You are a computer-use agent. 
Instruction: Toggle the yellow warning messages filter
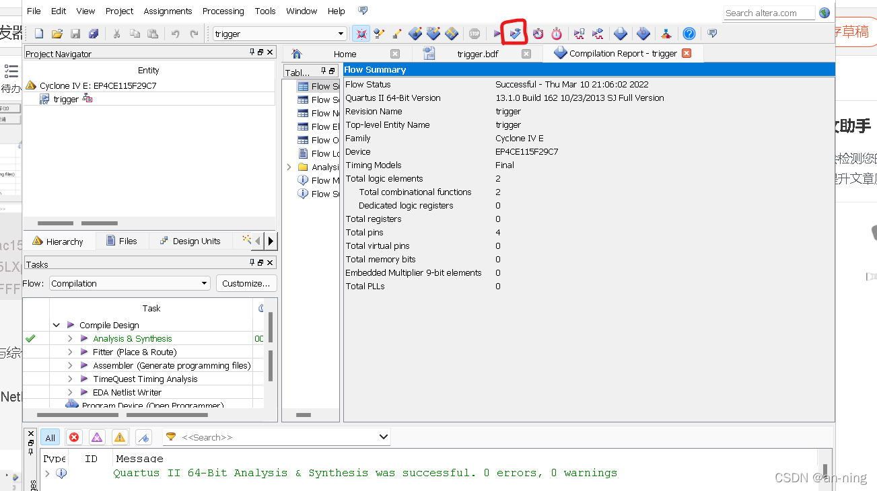pos(120,437)
